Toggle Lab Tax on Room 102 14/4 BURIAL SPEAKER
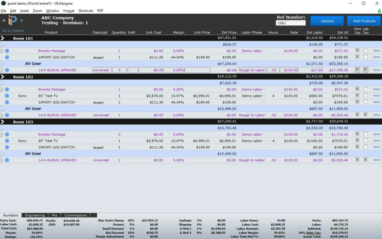Screen dimensions: 382x239 pos(366,114)
